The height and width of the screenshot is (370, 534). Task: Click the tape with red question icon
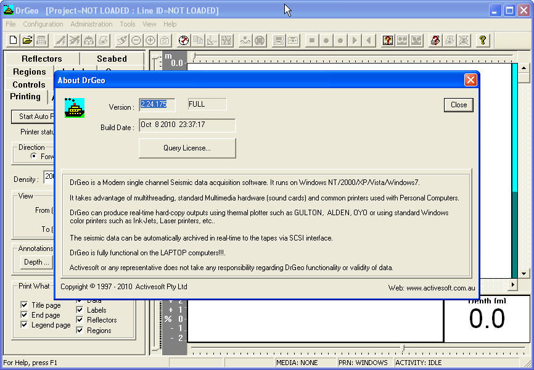click(388, 40)
